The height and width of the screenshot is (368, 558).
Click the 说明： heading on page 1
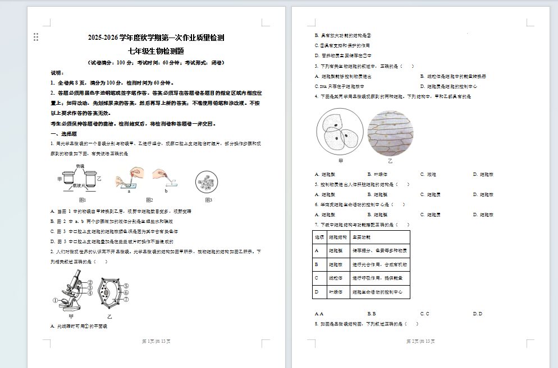tap(57, 73)
